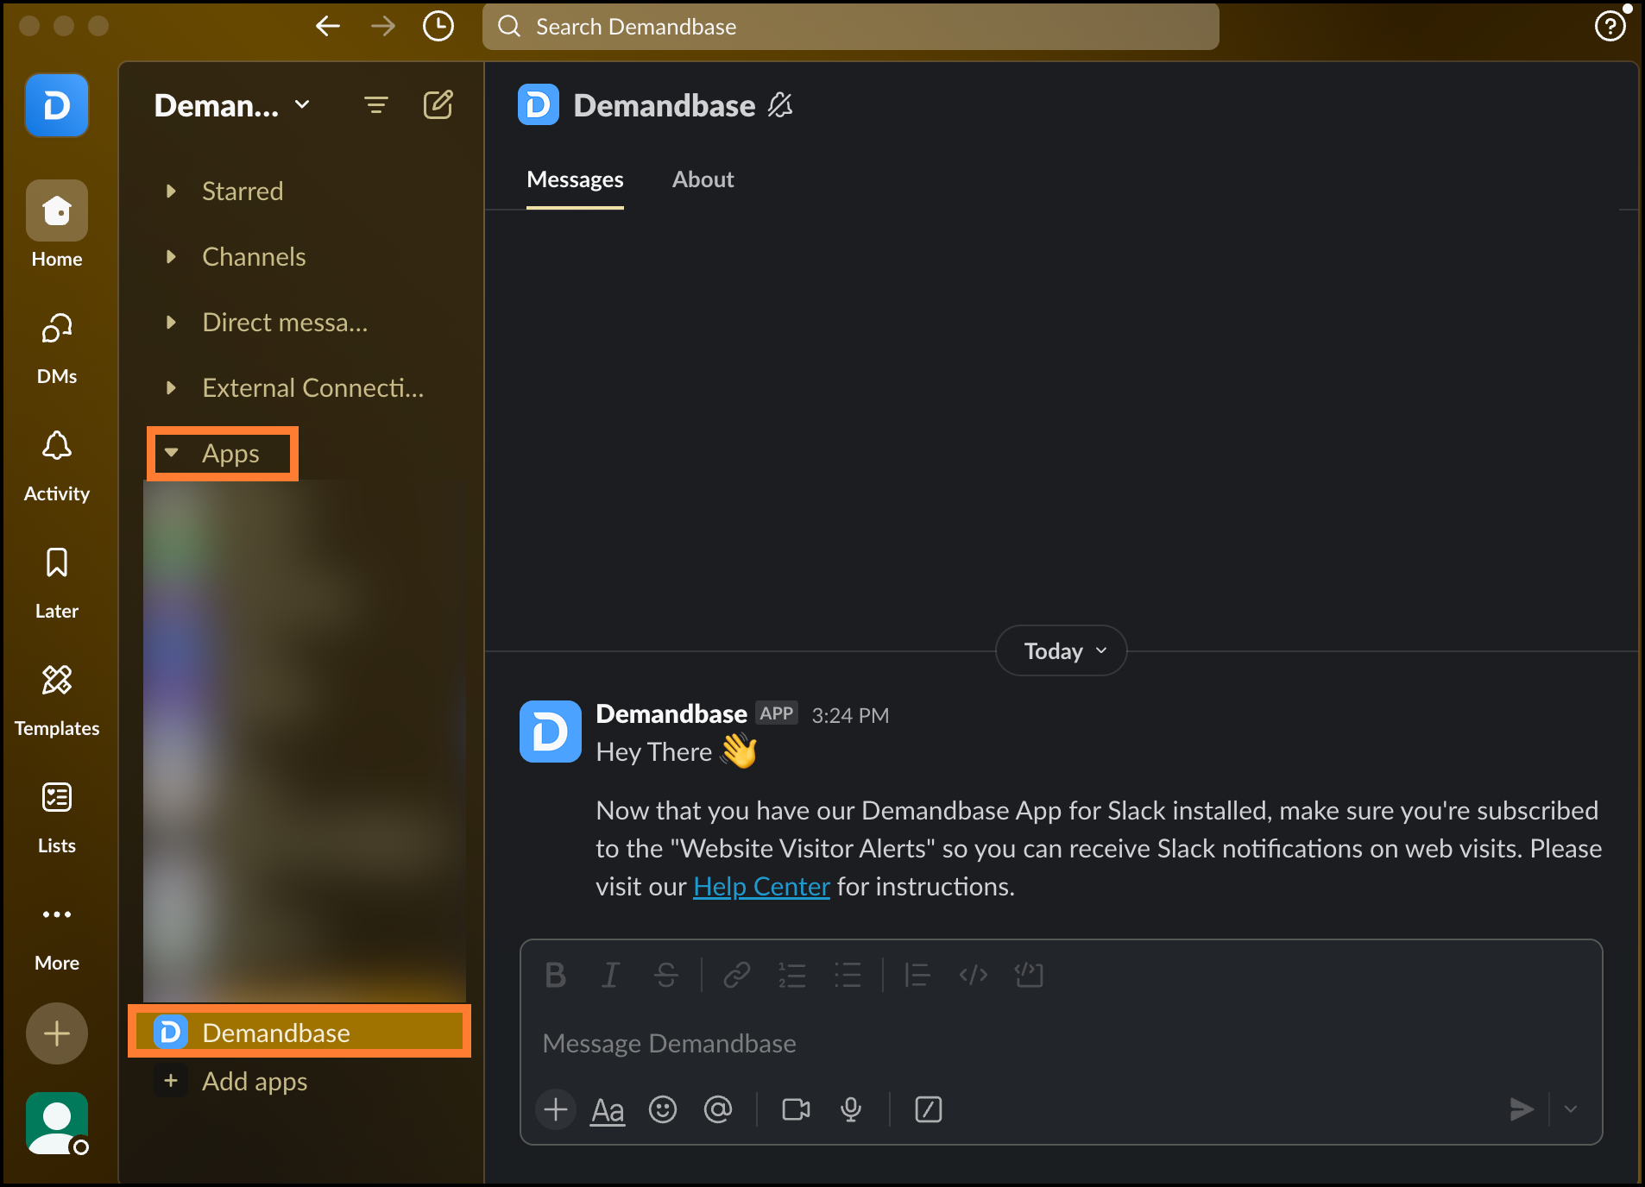This screenshot has height=1187, width=1645.
Task: Open the Help Center link
Action: coord(761,886)
